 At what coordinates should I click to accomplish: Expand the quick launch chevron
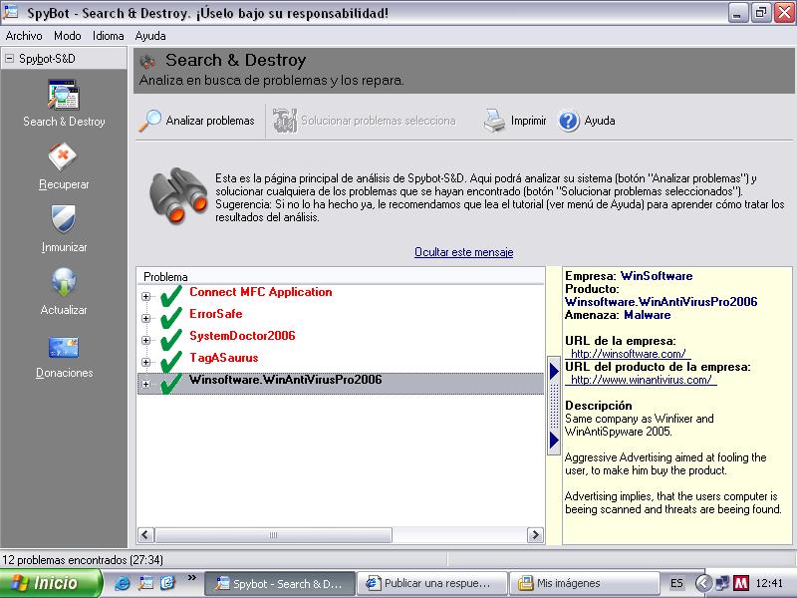[191, 578]
